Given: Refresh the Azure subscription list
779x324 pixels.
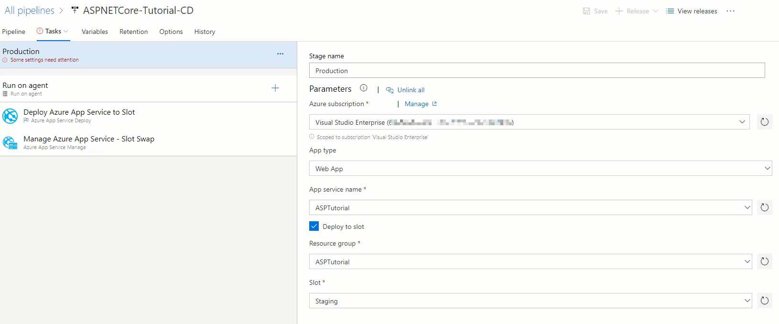Looking at the screenshot, I should click(764, 122).
